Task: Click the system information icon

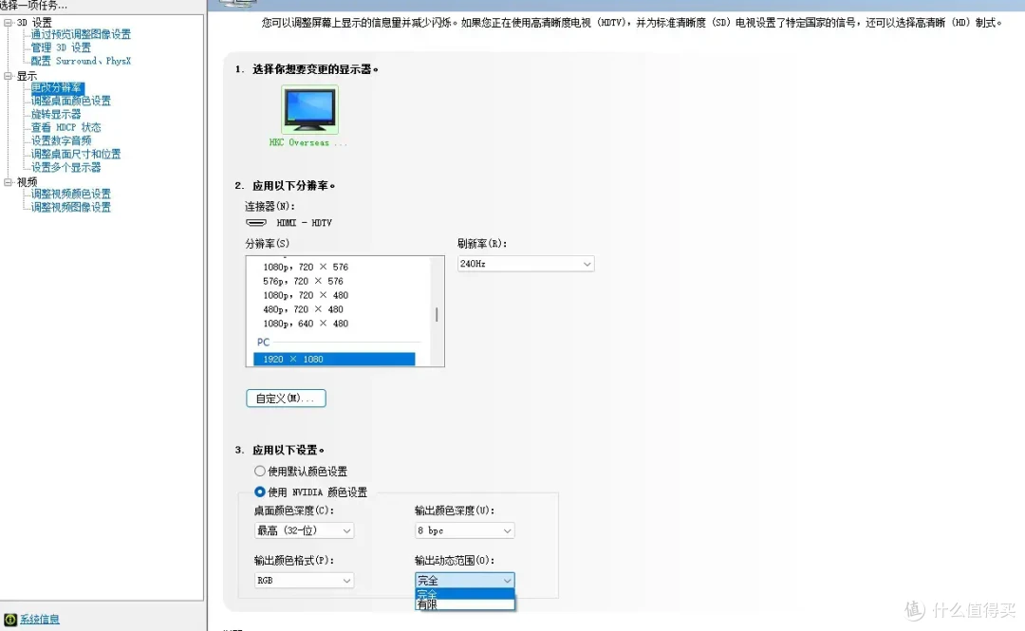Action: (10, 619)
